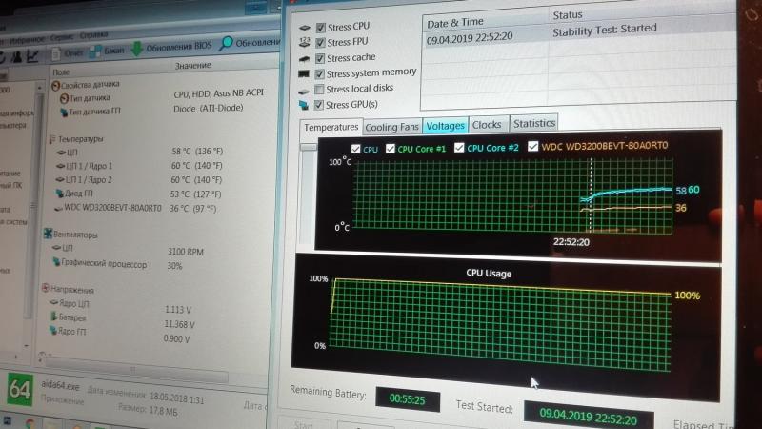Screen dimensions: 762x429
Task: Open the Сервис menu in AIDA64
Action: 61,37
